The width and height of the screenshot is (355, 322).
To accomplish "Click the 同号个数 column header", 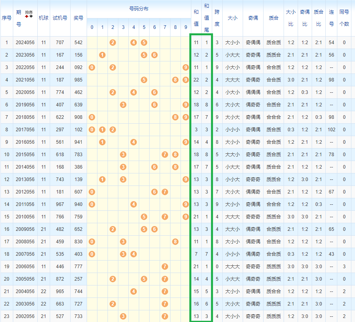I will pos(344,18).
